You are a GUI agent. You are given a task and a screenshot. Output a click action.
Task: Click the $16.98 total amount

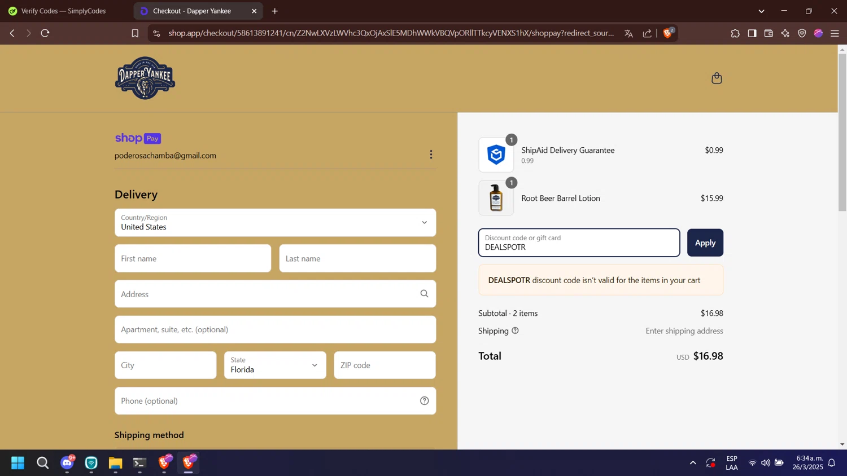coord(708,356)
